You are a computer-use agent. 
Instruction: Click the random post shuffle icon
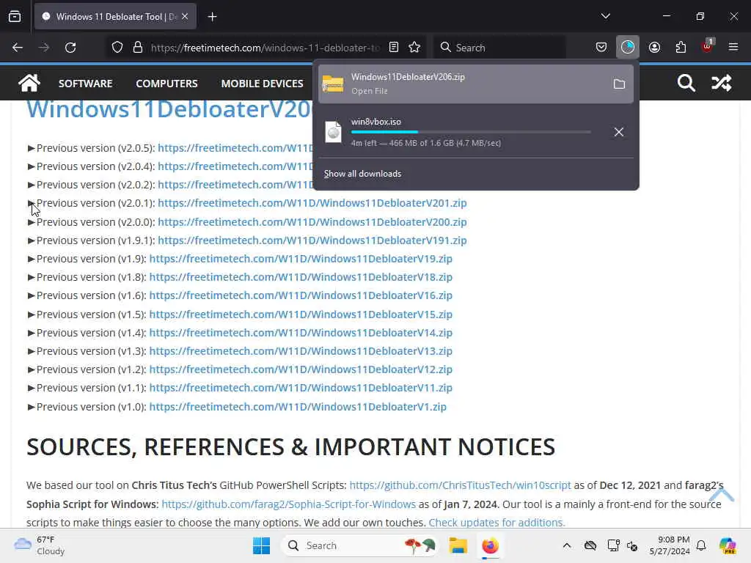click(722, 84)
